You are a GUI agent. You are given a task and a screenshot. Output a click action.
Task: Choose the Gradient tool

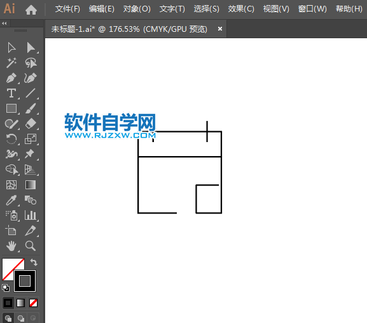click(x=31, y=185)
